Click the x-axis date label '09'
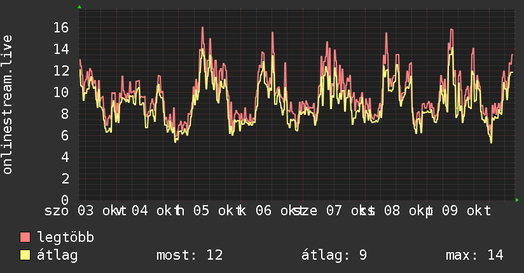Viewport: 524px width, 273px height. click(450, 211)
